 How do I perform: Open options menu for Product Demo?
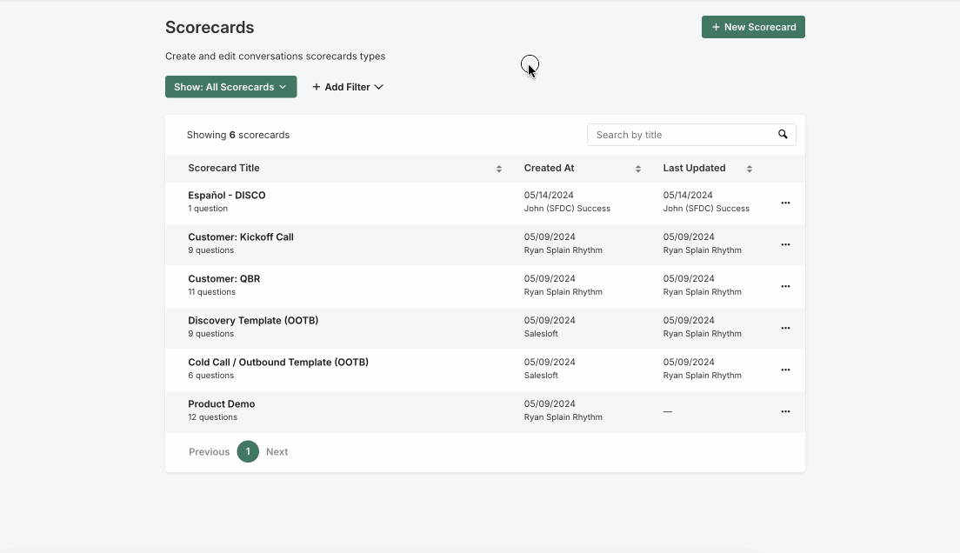point(785,411)
